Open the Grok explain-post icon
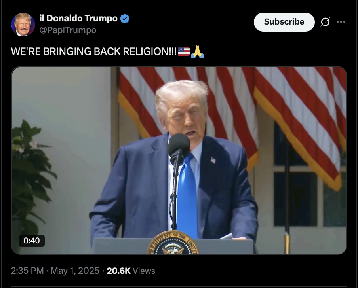The height and width of the screenshot is (288, 358). pyautogui.click(x=325, y=22)
